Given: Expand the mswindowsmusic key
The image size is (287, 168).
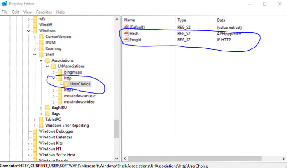Looking at the screenshot, I should pyautogui.click(x=54, y=96).
